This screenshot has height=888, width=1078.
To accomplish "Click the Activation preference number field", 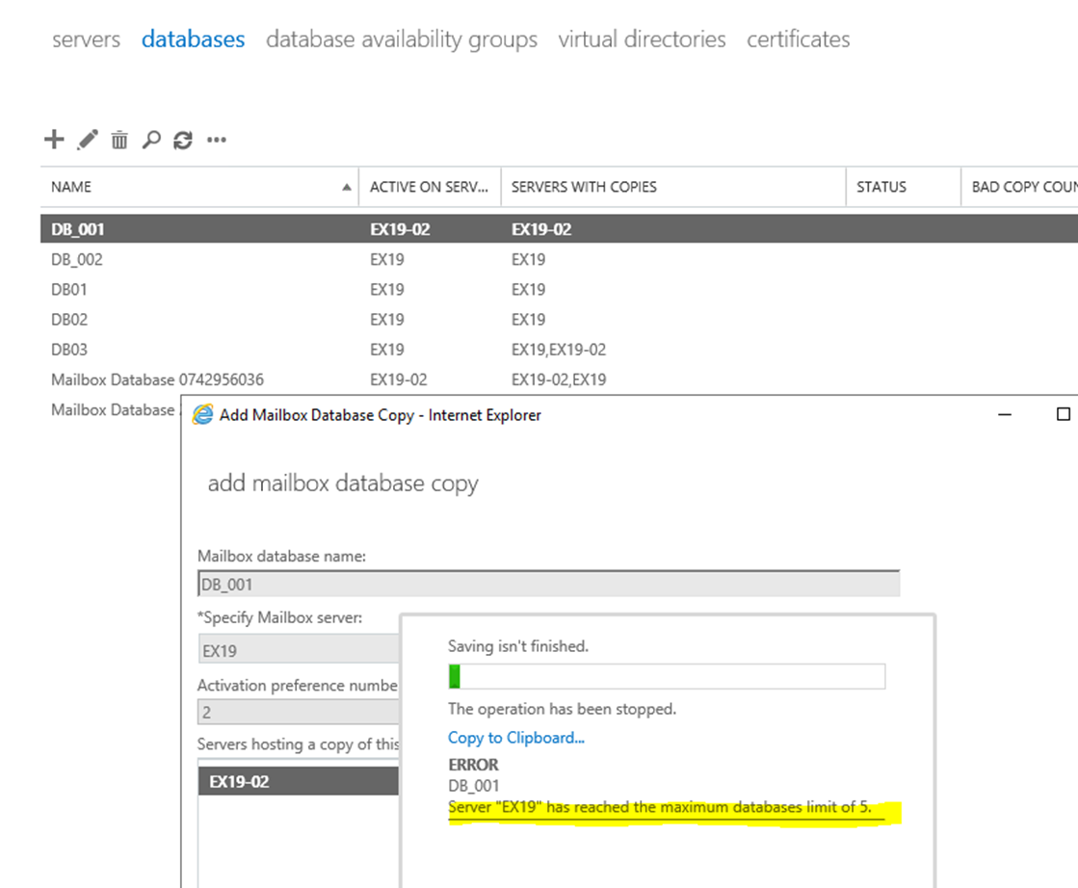I will click(299, 712).
